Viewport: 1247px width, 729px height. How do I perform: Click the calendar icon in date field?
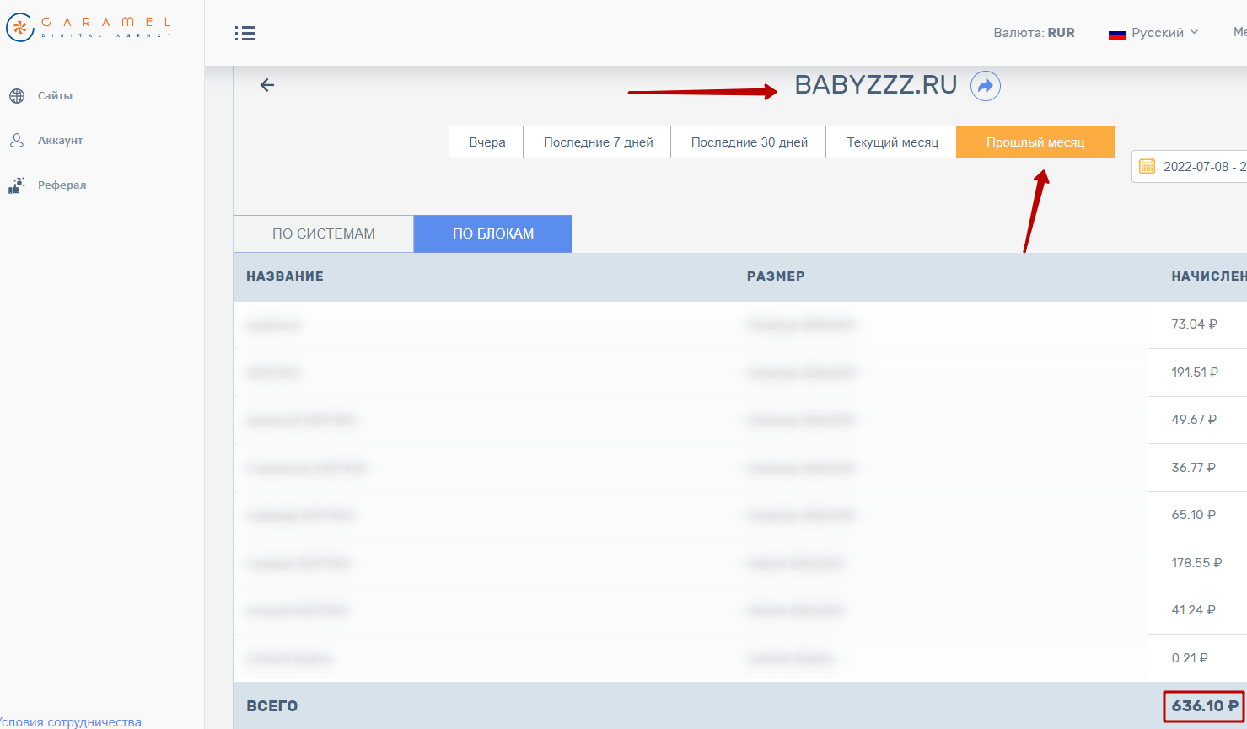click(1147, 166)
